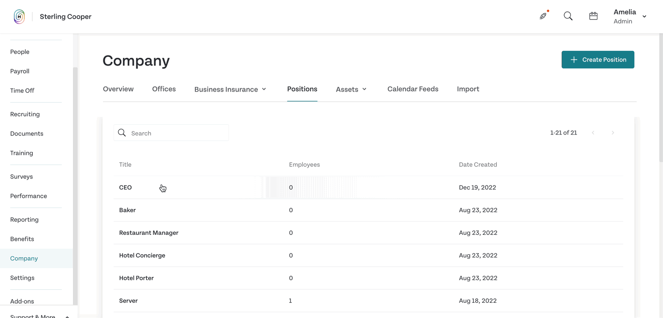The width and height of the screenshot is (663, 318).
Task: Click the magnifier icon in positions search
Action: click(122, 133)
